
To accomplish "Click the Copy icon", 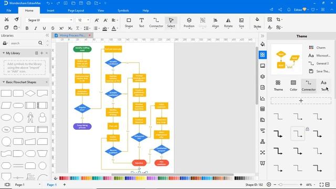I will click(6, 28).
